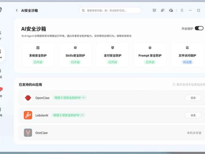Open the hamburger main menu
Screen dimensions: 205x154
pyautogui.click(x=182, y=10)
